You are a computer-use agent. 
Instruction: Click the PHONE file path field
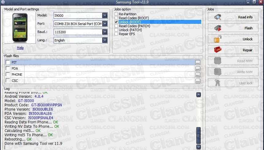(x=110, y=75)
